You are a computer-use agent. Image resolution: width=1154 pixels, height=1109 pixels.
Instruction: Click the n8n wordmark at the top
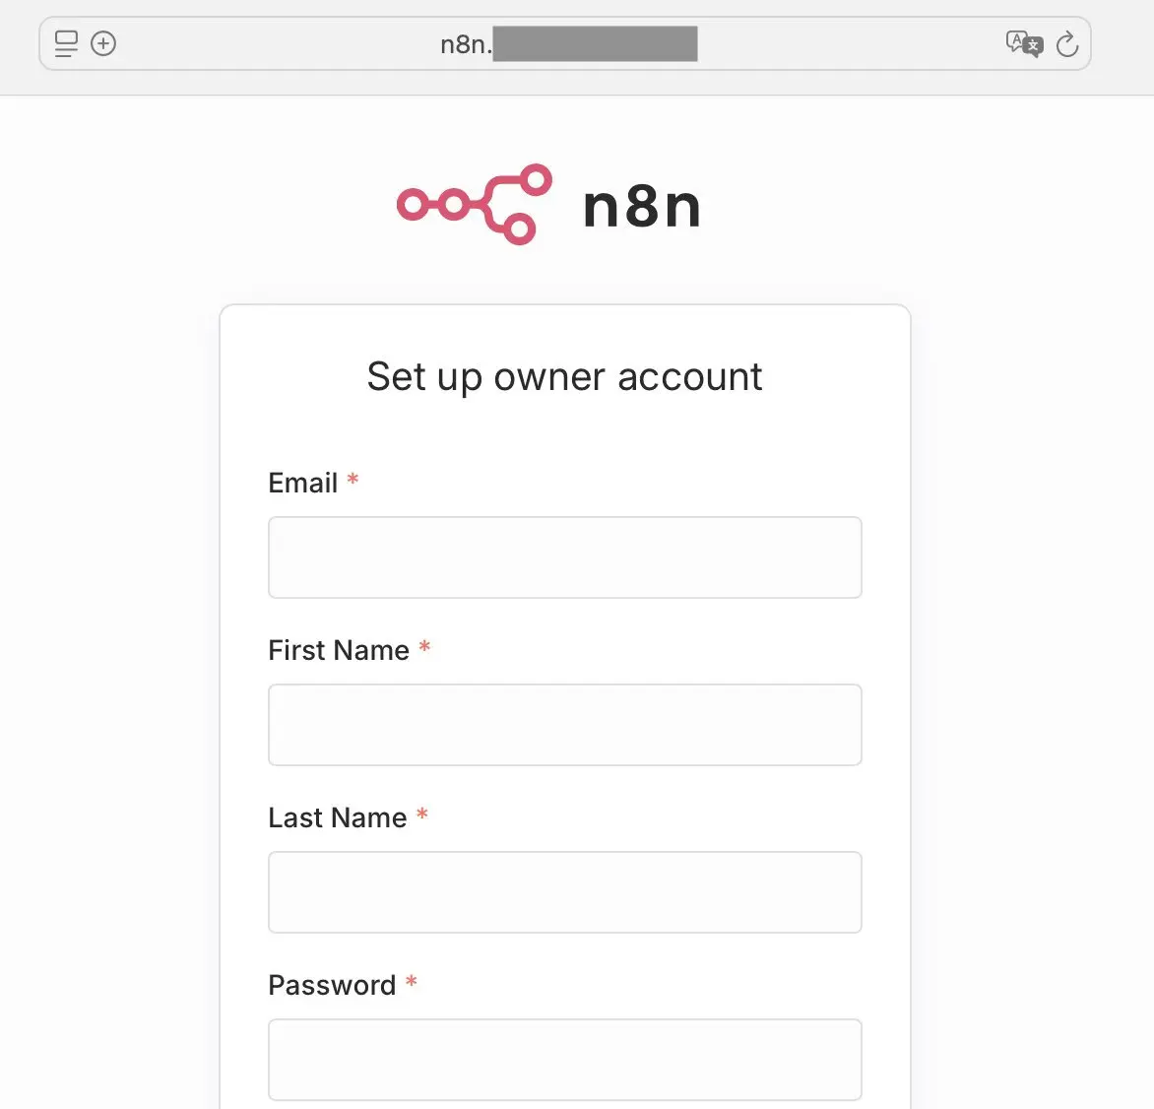pyautogui.click(x=640, y=204)
